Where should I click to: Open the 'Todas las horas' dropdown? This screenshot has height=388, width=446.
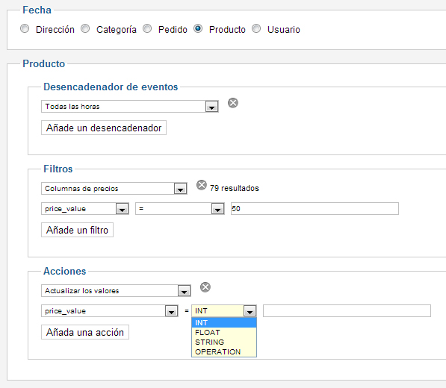point(130,106)
